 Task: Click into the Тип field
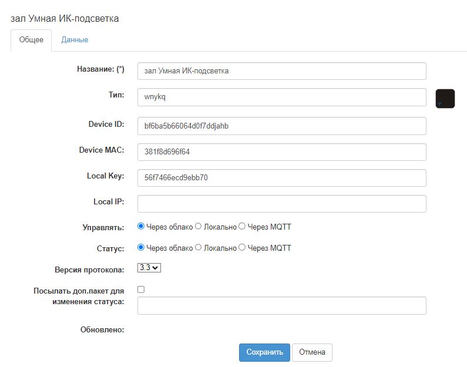[x=281, y=97]
